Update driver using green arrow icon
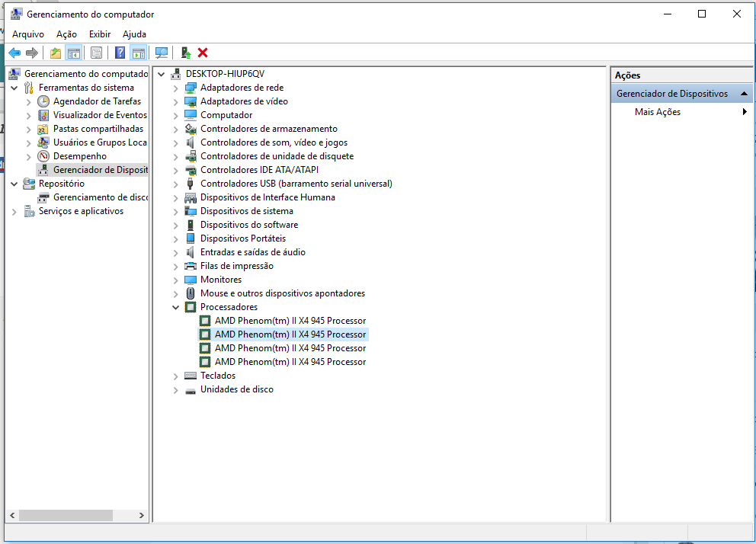Image resolution: width=756 pixels, height=544 pixels. [x=186, y=53]
